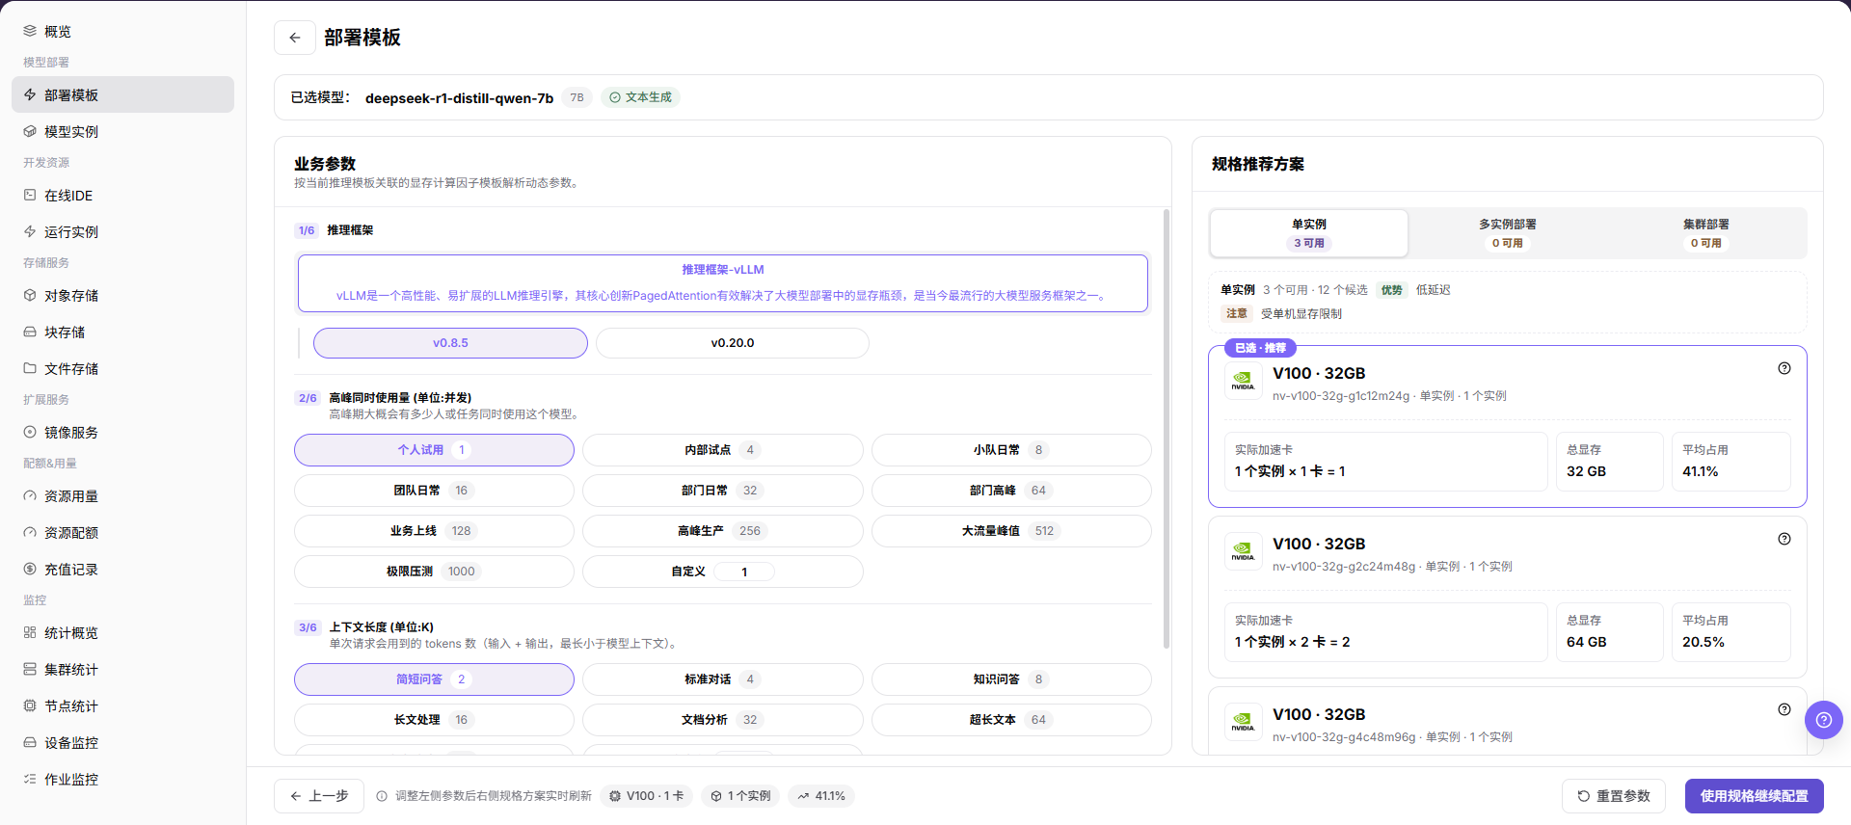
Task: Choose 大流量峰值 512 concurrency option
Action: tap(1011, 531)
